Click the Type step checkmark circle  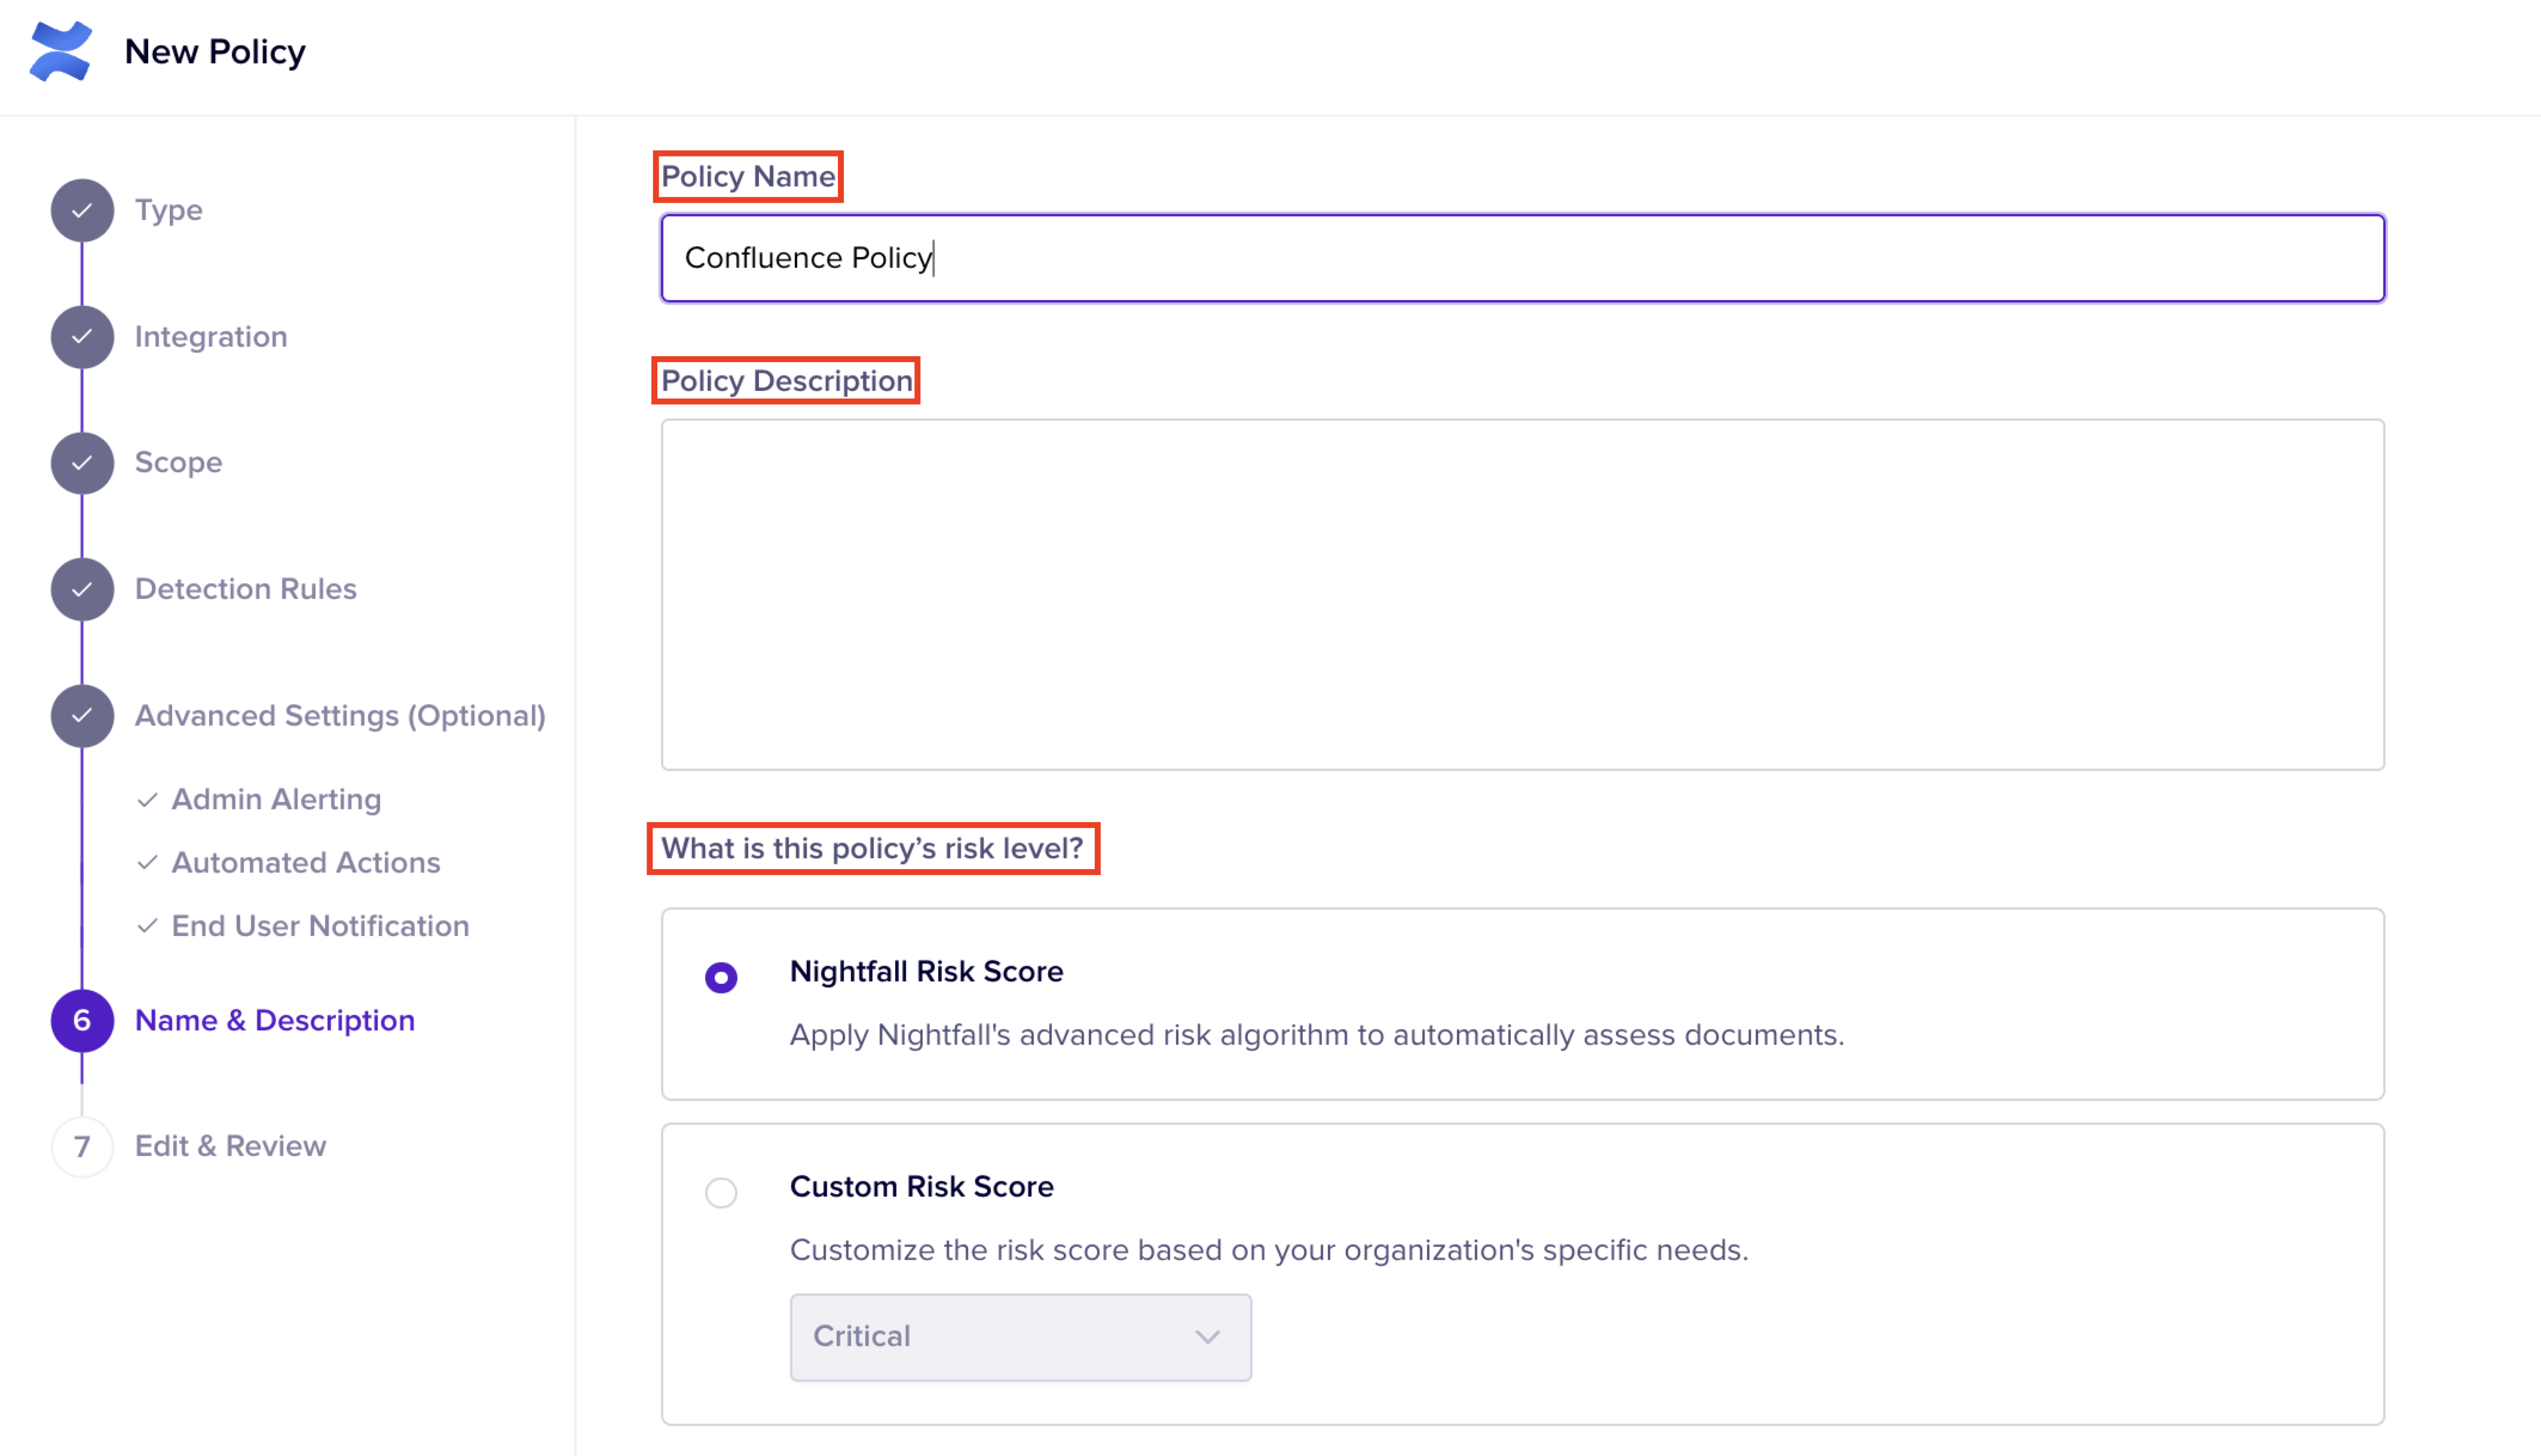[82, 210]
